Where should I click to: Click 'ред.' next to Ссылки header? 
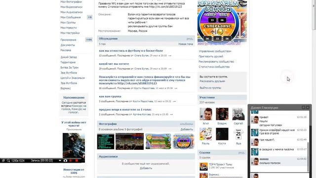point(241,153)
